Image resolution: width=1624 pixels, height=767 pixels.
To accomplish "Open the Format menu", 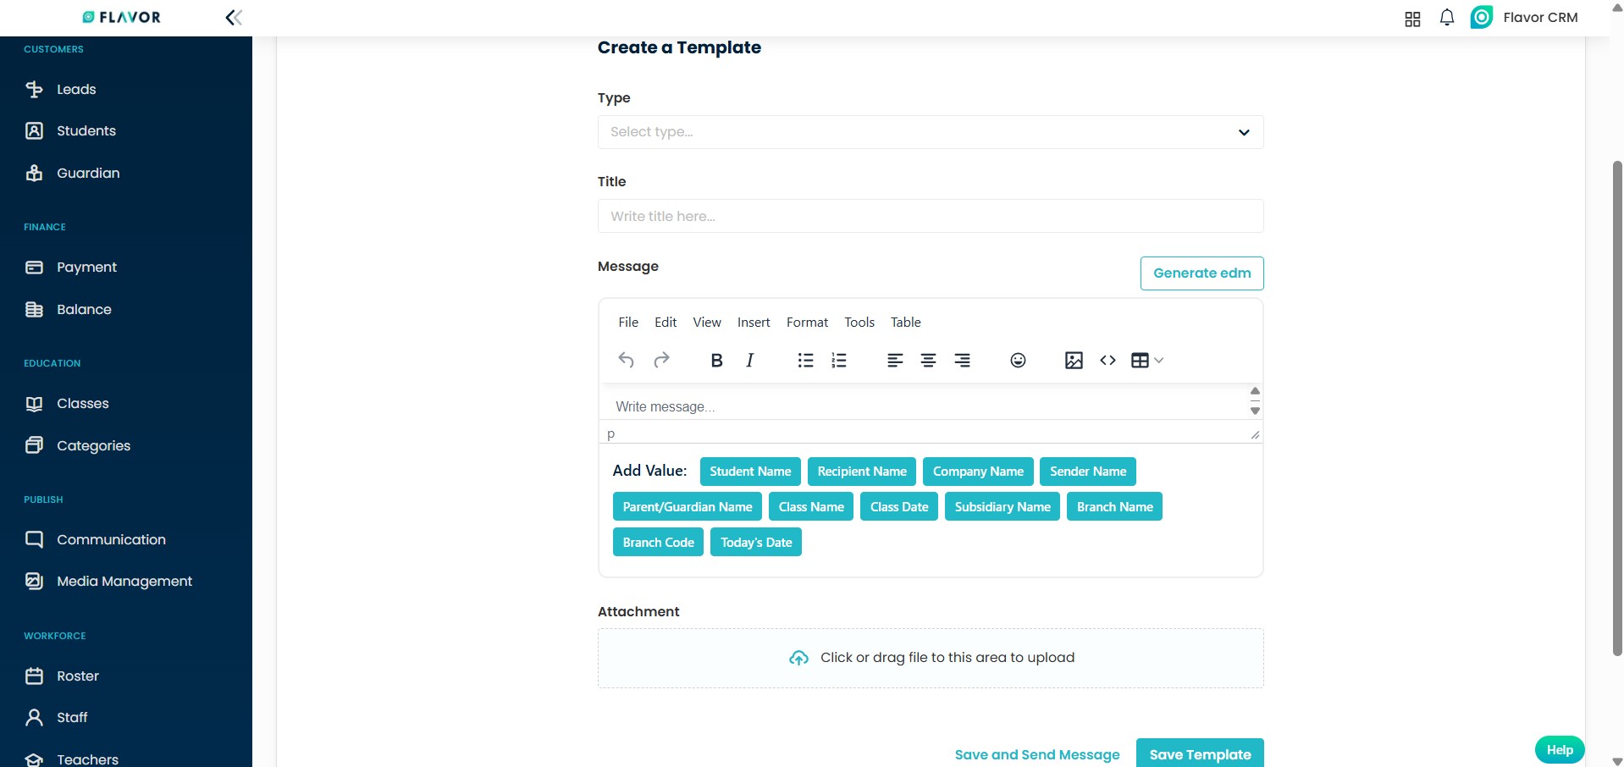I will (x=807, y=323).
